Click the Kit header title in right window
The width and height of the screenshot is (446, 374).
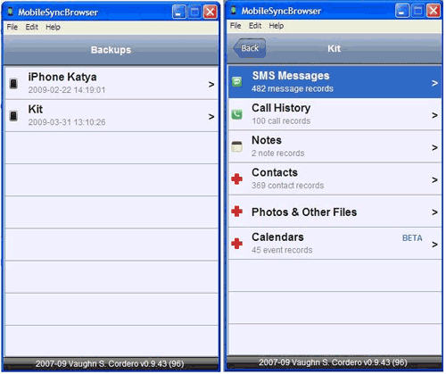tap(334, 48)
